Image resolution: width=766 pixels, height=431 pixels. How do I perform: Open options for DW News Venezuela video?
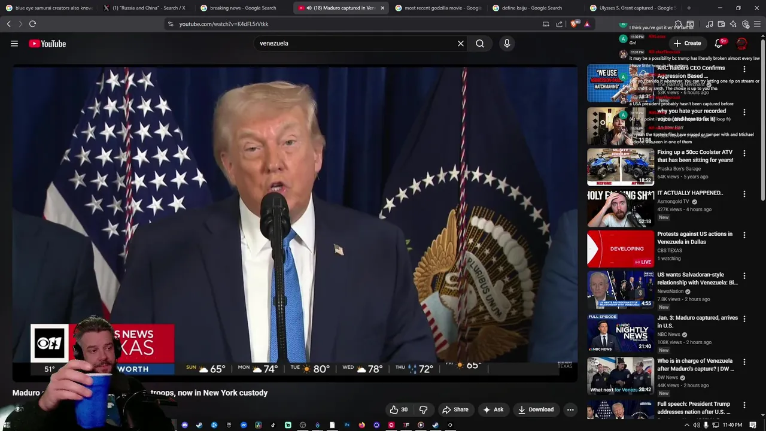[x=744, y=362]
